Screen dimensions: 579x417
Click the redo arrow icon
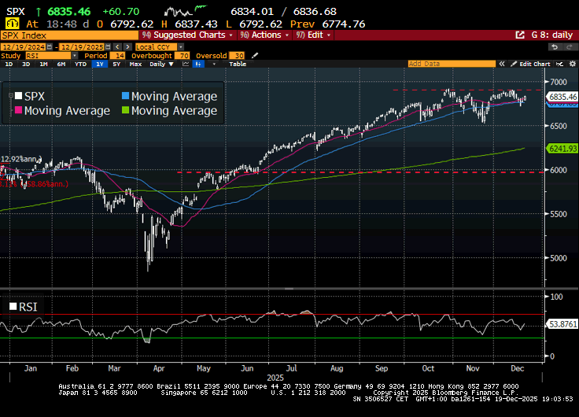tap(568, 46)
